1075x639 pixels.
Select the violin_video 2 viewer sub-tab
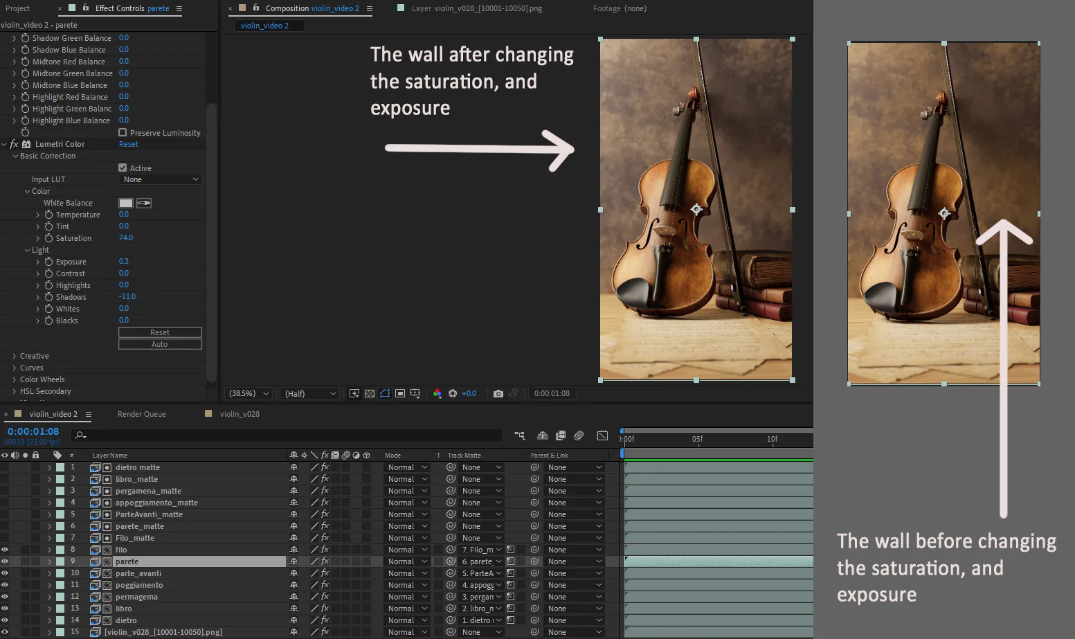[264, 26]
